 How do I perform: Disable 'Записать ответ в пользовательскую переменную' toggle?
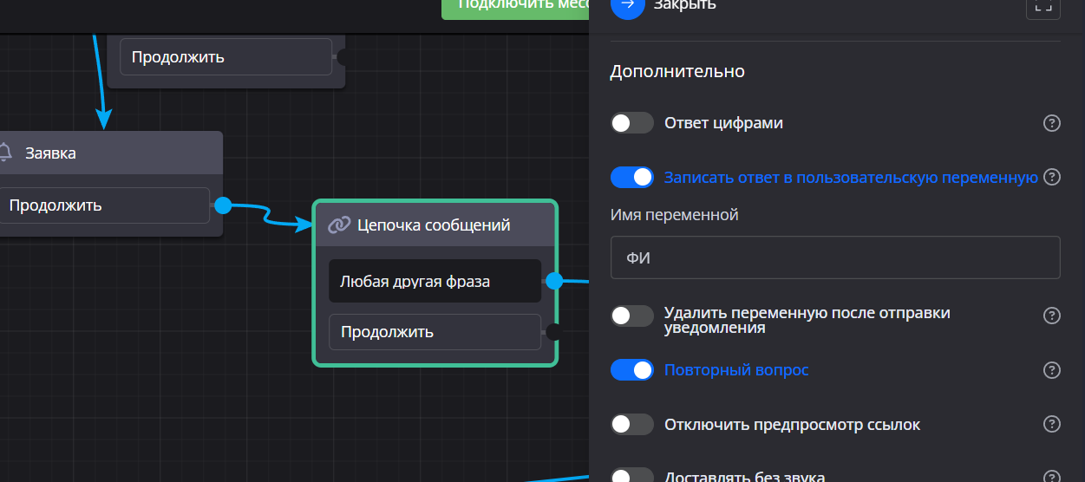coord(631,177)
